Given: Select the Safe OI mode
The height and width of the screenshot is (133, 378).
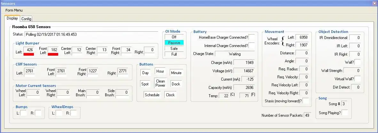Looking at the screenshot, I should [174, 48].
